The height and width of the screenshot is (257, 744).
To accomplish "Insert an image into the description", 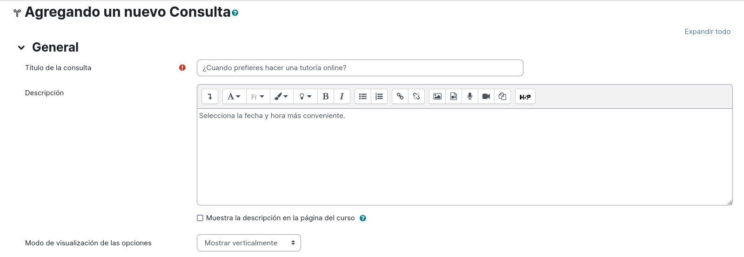I will [437, 97].
